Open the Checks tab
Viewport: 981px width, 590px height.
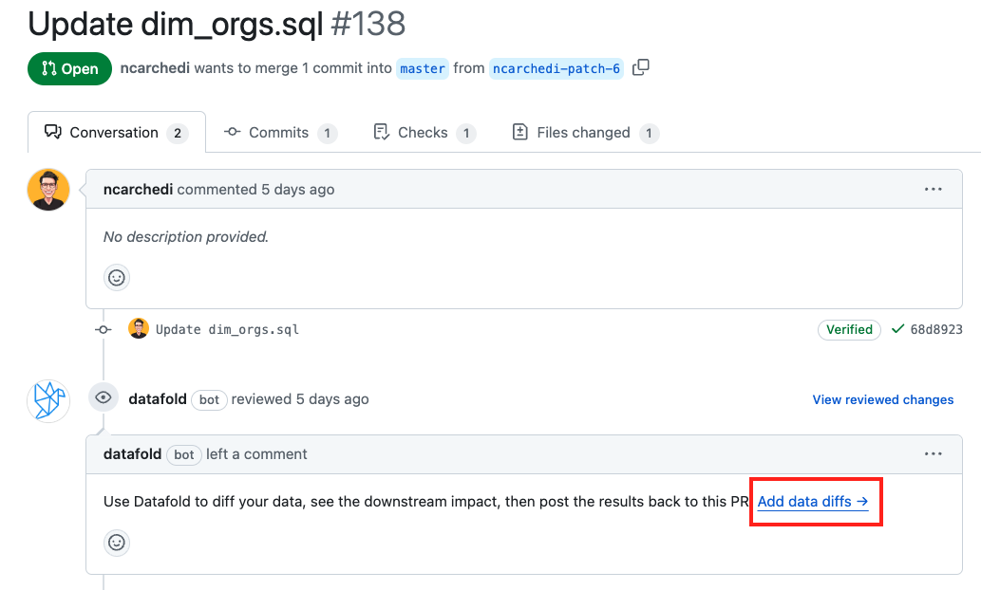(424, 133)
